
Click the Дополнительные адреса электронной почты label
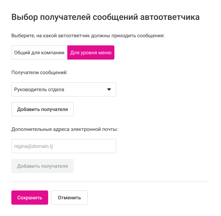click(64, 129)
